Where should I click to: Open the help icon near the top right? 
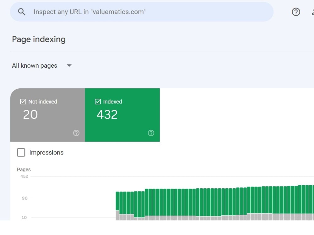pyautogui.click(x=295, y=12)
